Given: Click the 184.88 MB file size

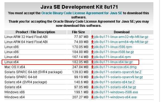Looking at the screenshot, I should (80, 52).
